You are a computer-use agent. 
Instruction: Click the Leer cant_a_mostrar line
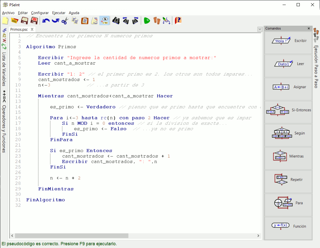click(x=67, y=63)
